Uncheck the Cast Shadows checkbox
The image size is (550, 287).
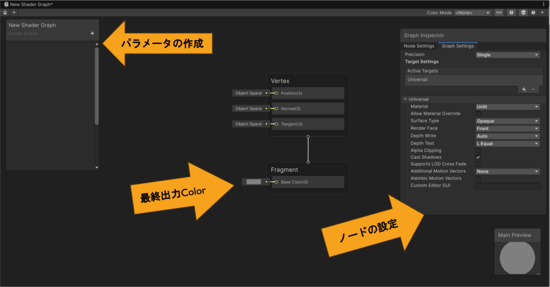click(x=478, y=157)
